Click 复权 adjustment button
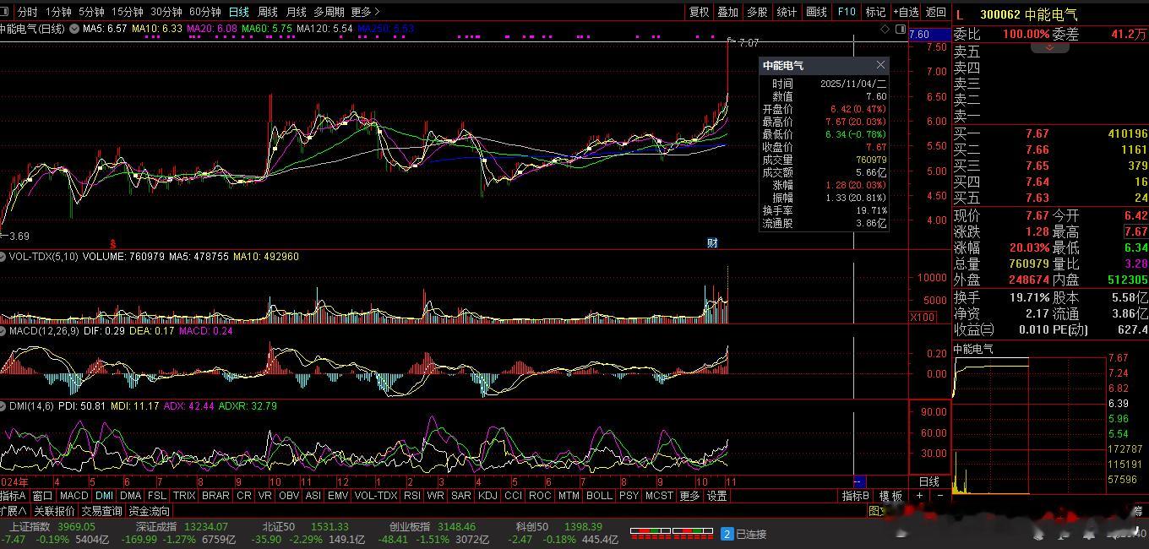 coord(700,12)
